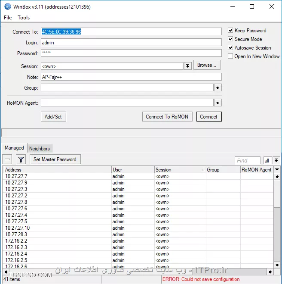Select address row 10.27.27.6

(x=138, y=209)
